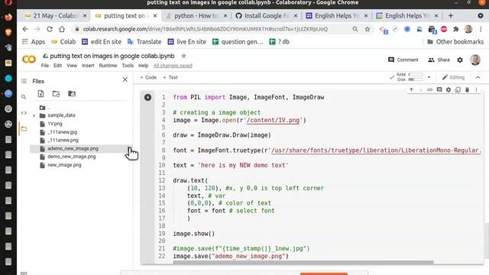Run the code cell
Viewport: 489px width, 275px height.
147,97
